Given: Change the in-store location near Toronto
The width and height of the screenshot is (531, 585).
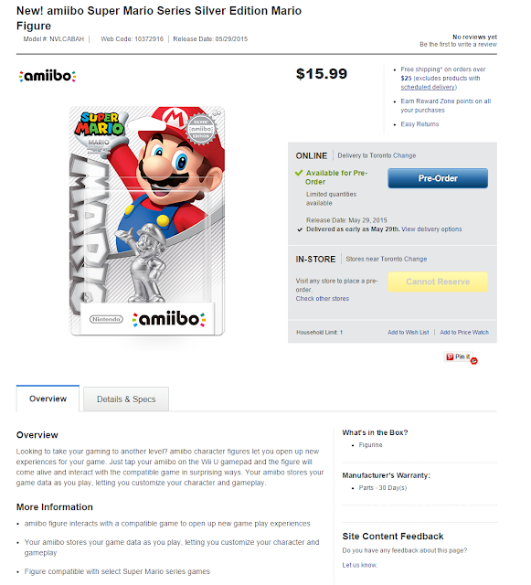Looking at the screenshot, I should [x=415, y=259].
